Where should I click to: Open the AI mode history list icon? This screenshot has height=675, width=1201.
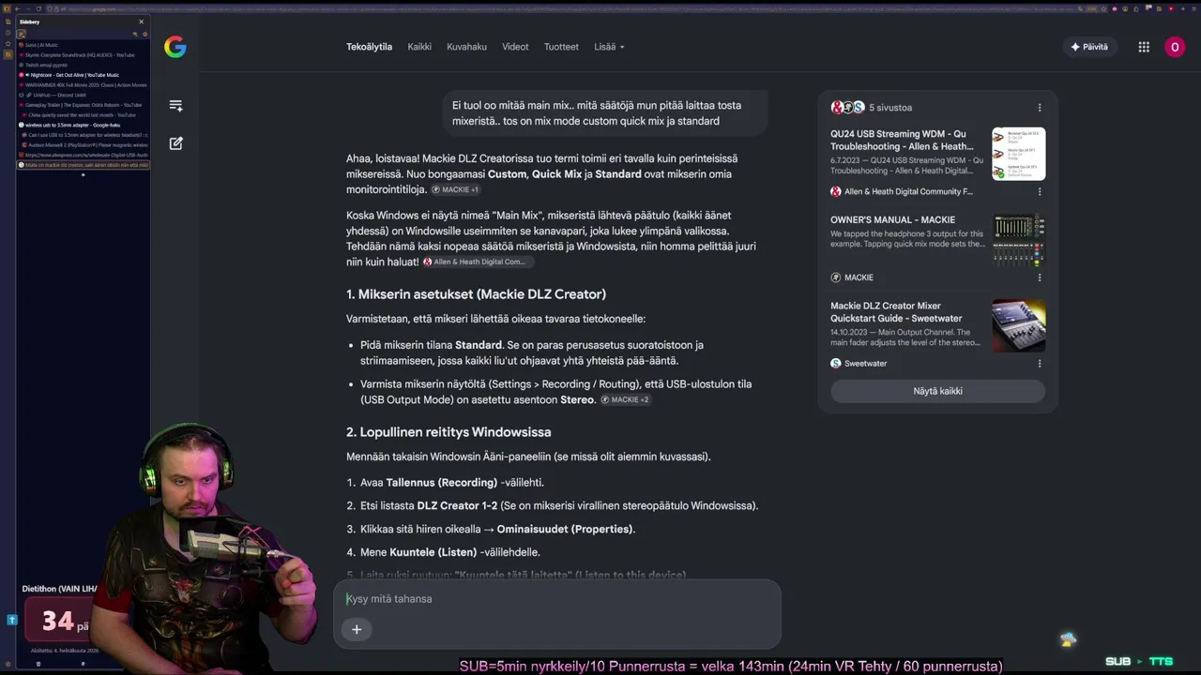(x=175, y=106)
